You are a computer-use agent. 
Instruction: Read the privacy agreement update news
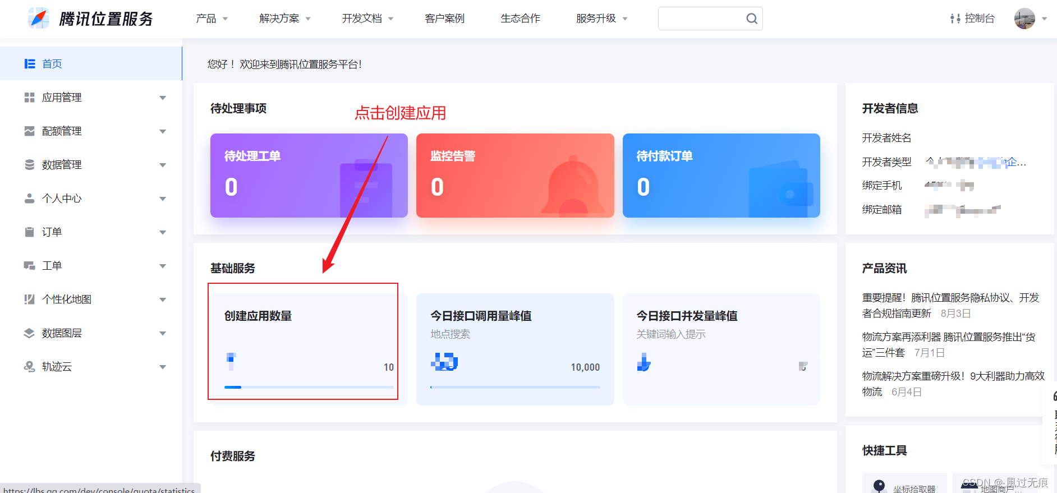[x=950, y=306]
